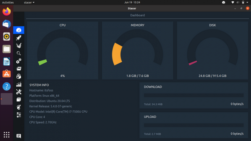Viewport: 251px width, 141px height.
Task: Open the APT Repository box icon
Action: 19,100
